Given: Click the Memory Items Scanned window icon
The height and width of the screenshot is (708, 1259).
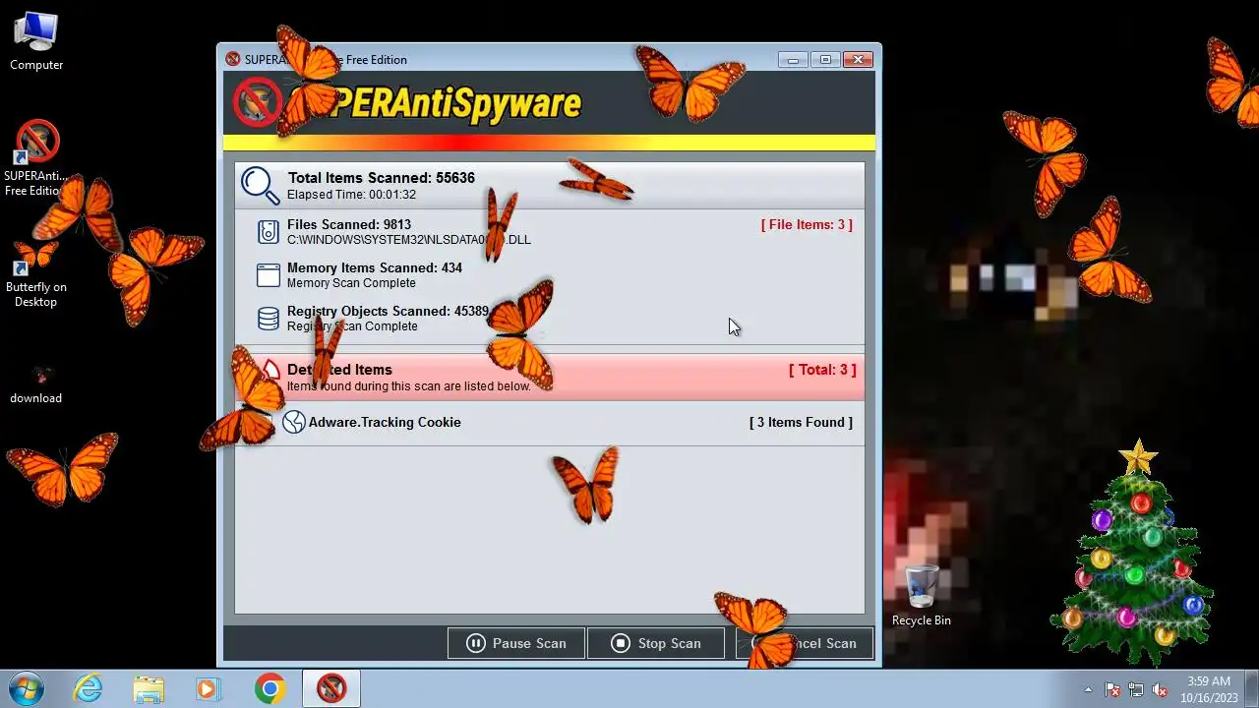Looking at the screenshot, I should tap(268, 275).
